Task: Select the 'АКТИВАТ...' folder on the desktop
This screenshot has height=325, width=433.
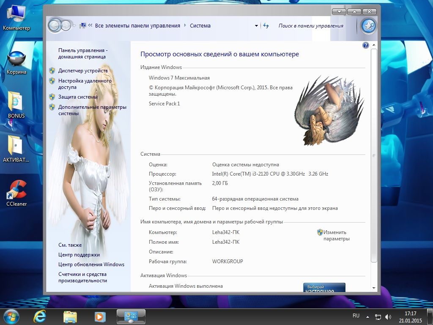Action: tap(16, 149)
